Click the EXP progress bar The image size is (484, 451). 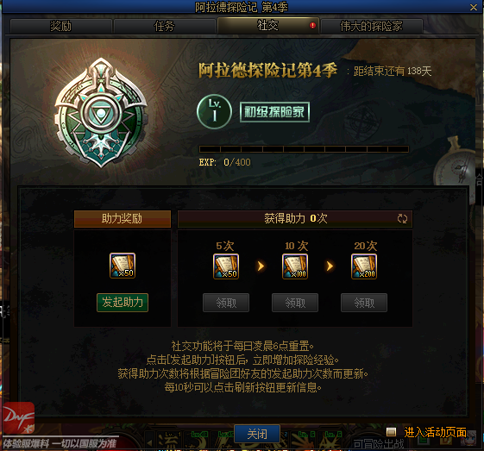pos(304,149)
